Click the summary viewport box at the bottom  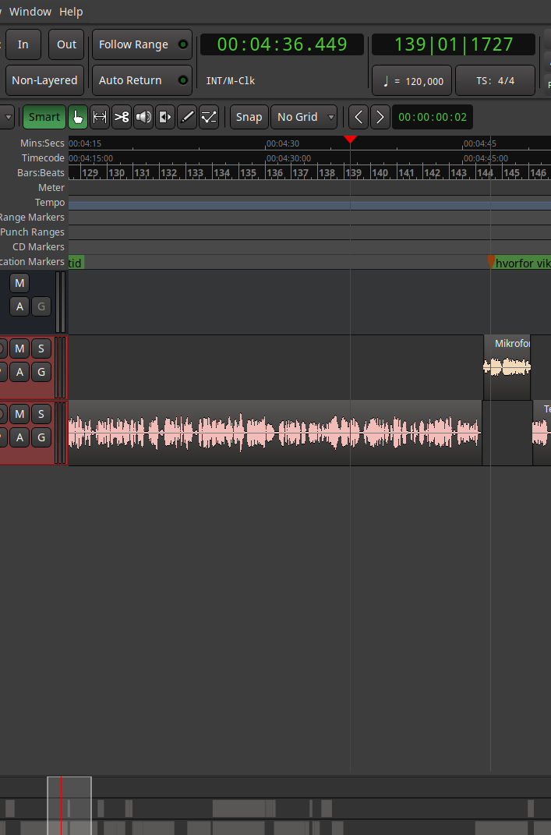tap(69, 805)
